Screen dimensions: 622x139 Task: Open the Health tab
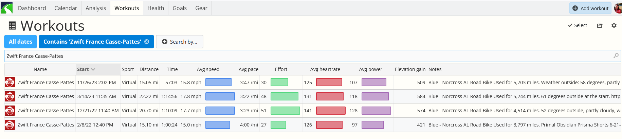click(156, 8)
